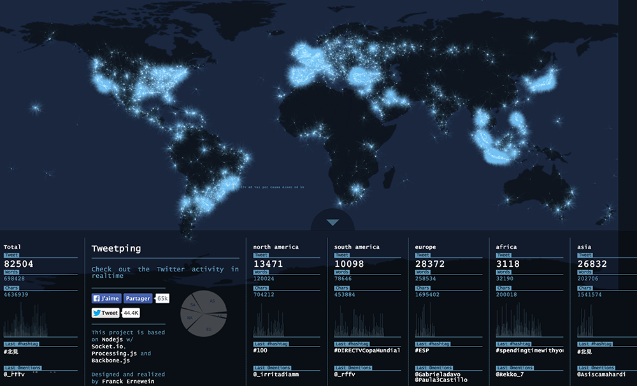Click the europe column heading
Viewport: 637px width, 386px height.
pyautogui.click(x=426, y=247)
